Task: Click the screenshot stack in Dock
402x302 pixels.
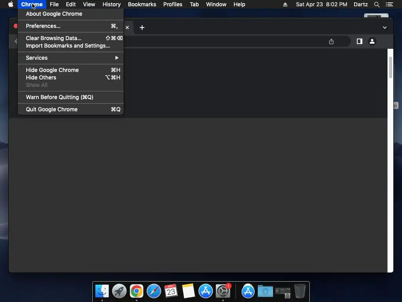Action: 283,292
